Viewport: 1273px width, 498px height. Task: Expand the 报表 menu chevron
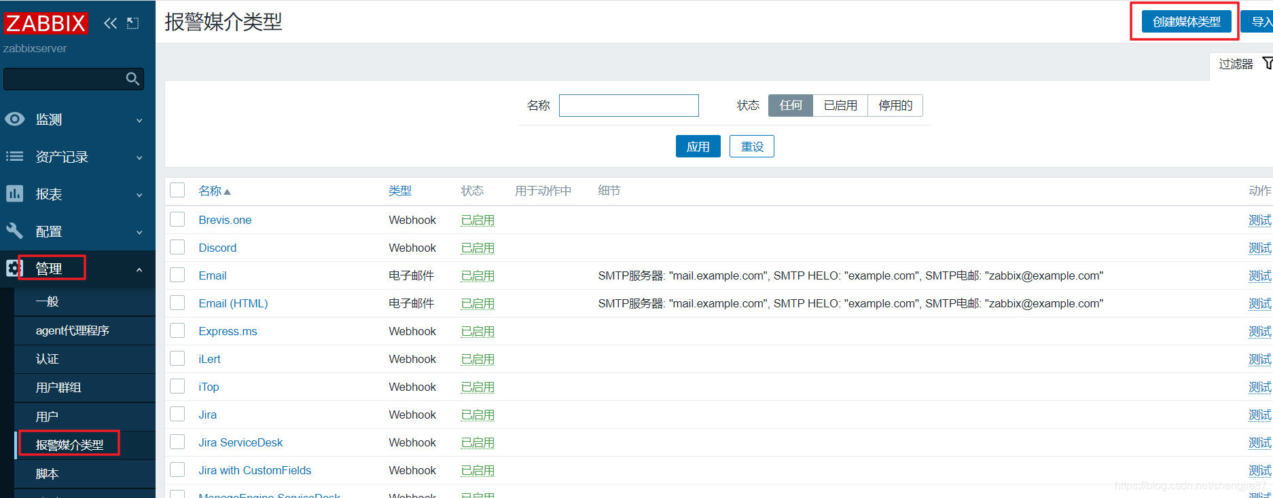pyautogui.click(x=139, y=195)
